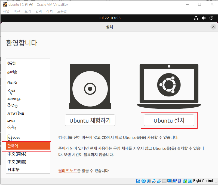218x185 pixels.
Task: Open the 입력 menu
Action: [x=39, y=11]
